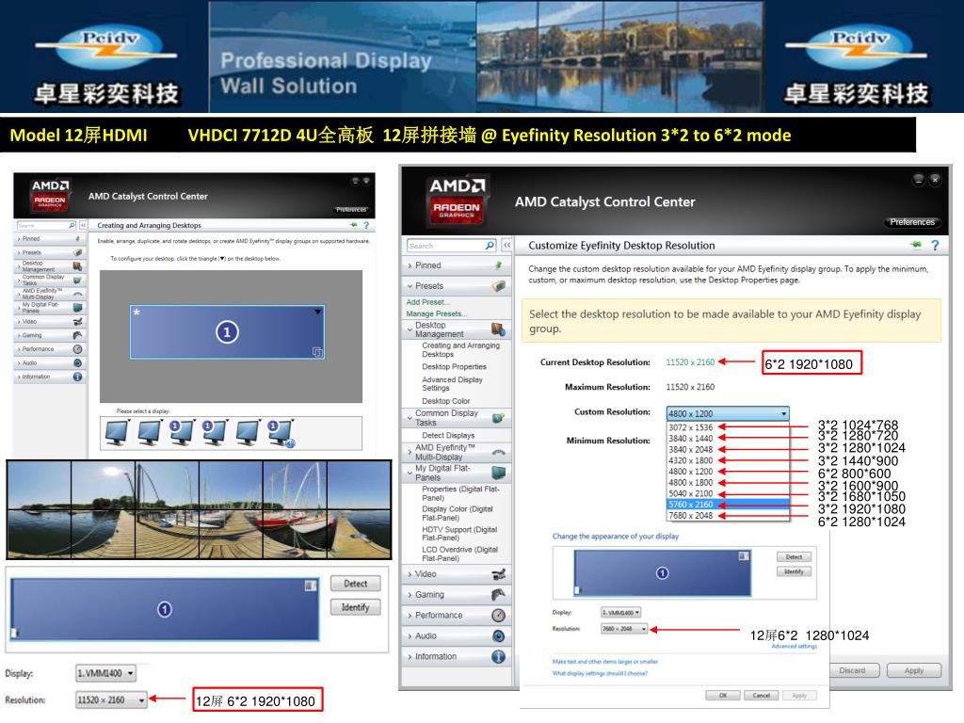
Task: Click the search magnifier in small Catalyst window
Action: [x=72, y=226]
